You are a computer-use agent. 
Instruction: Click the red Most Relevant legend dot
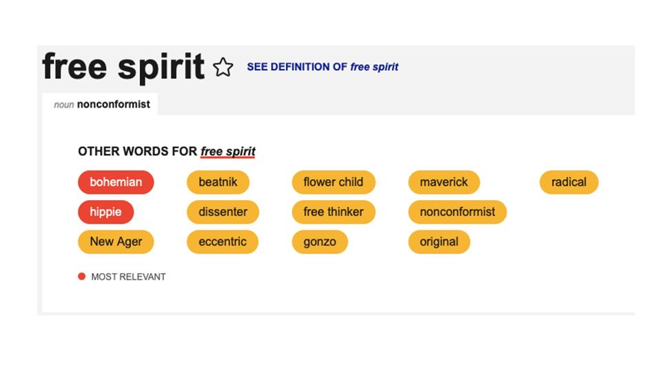point(82,277)
